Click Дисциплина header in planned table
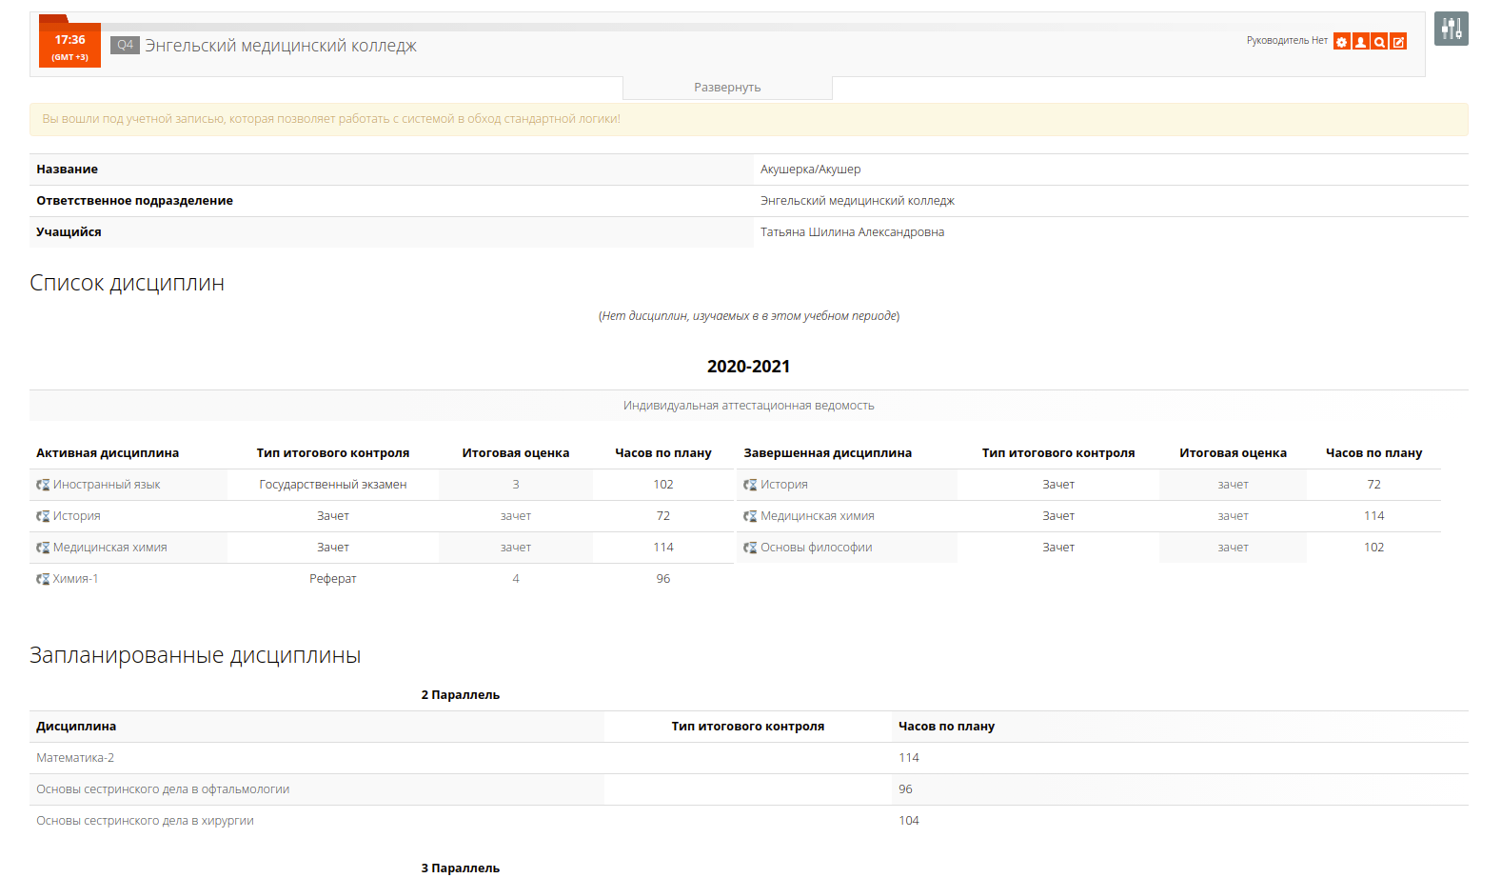 pos(76,727)
